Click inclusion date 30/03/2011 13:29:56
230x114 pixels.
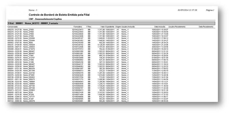(160, 47)
